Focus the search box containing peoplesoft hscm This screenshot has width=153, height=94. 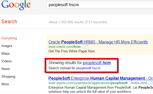(x=100, y=5)
